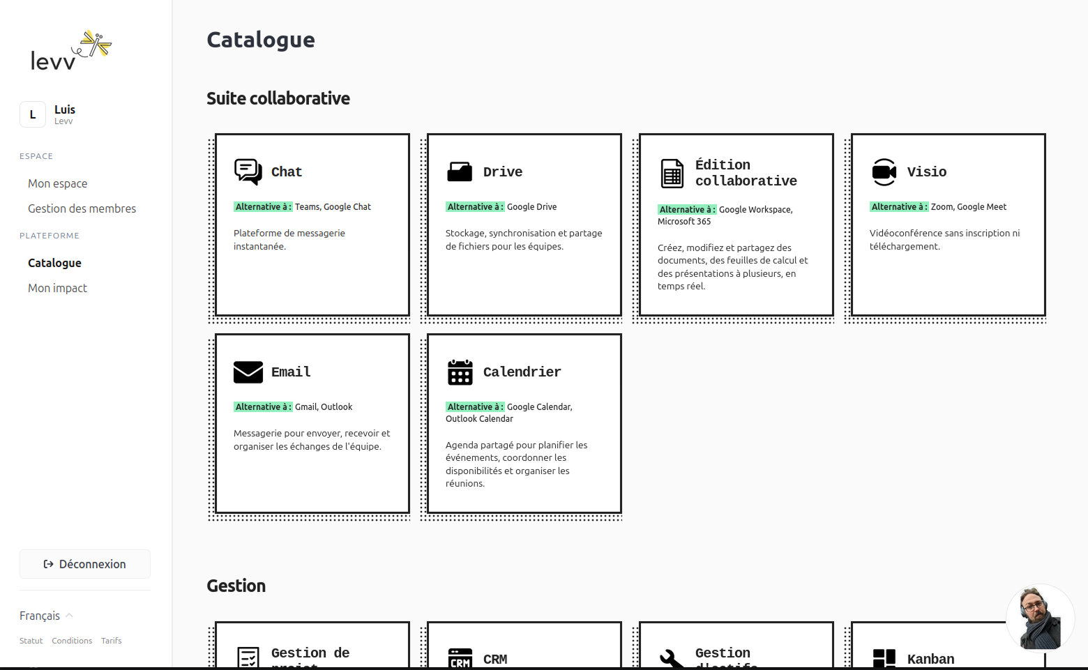Screen dimensions: 1088x670
Task: Open Gestion des membres page
Action: click(x=82, y=208)
